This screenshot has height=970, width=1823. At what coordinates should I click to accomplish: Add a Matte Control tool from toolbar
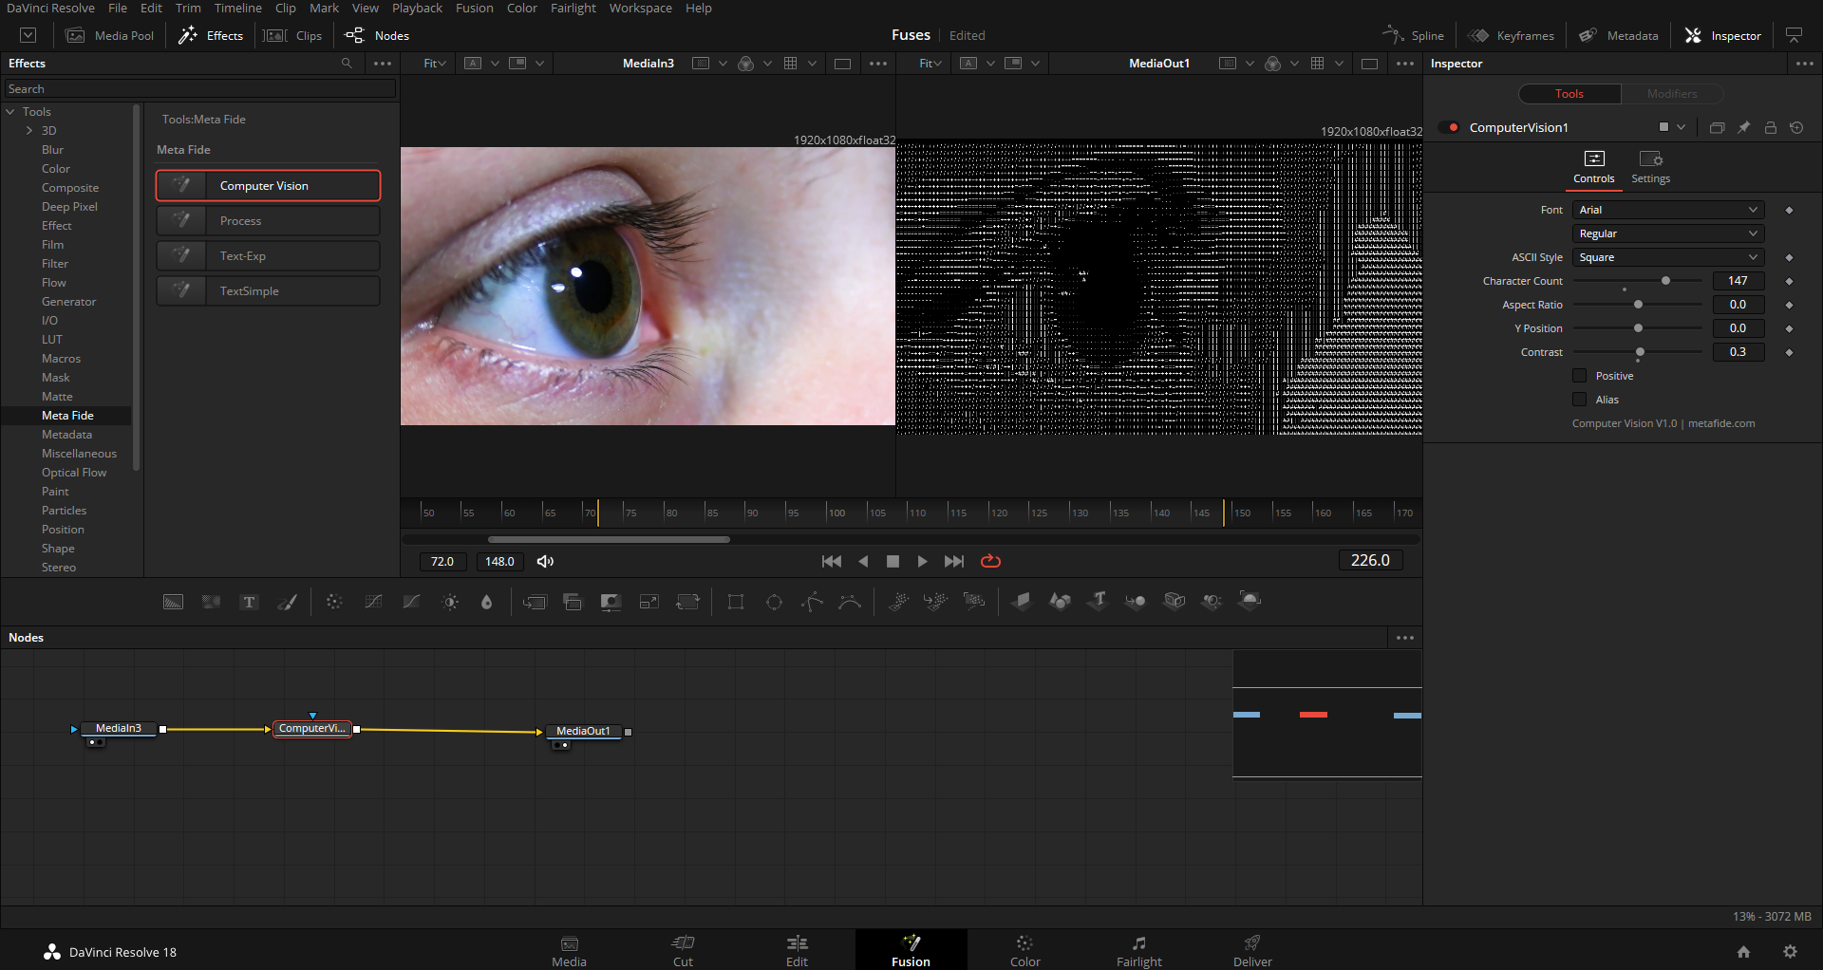(611, 602)
